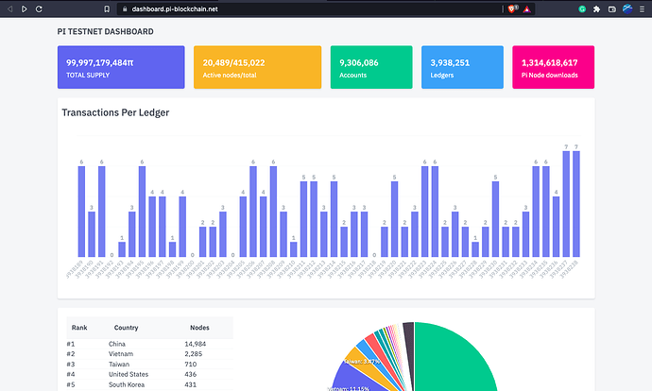Click the bar for ledger 3938214
The width and height of the screenshot is (652, 391).
coord(334,219)
